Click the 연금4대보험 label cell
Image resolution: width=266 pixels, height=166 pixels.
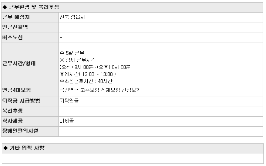pyautogui.click(x=30, y=90)
